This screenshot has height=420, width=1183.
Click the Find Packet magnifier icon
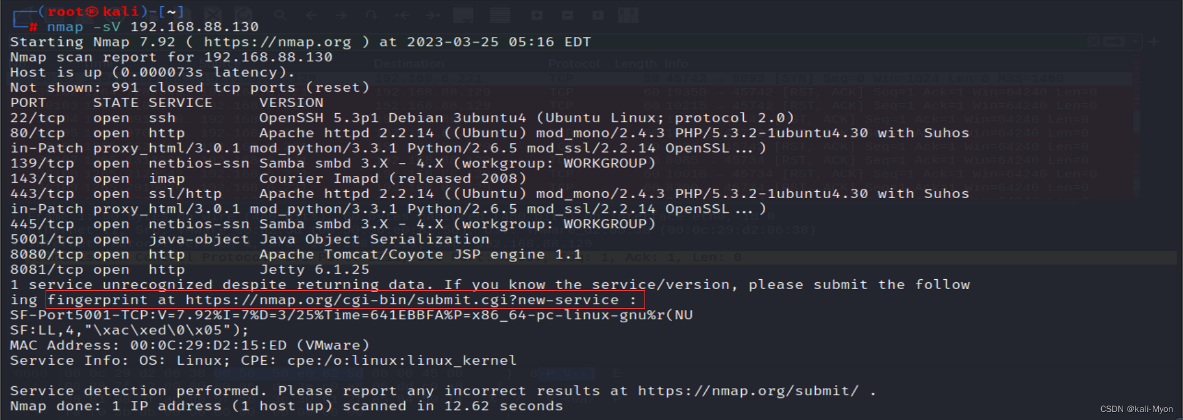[x=280, y=15]
